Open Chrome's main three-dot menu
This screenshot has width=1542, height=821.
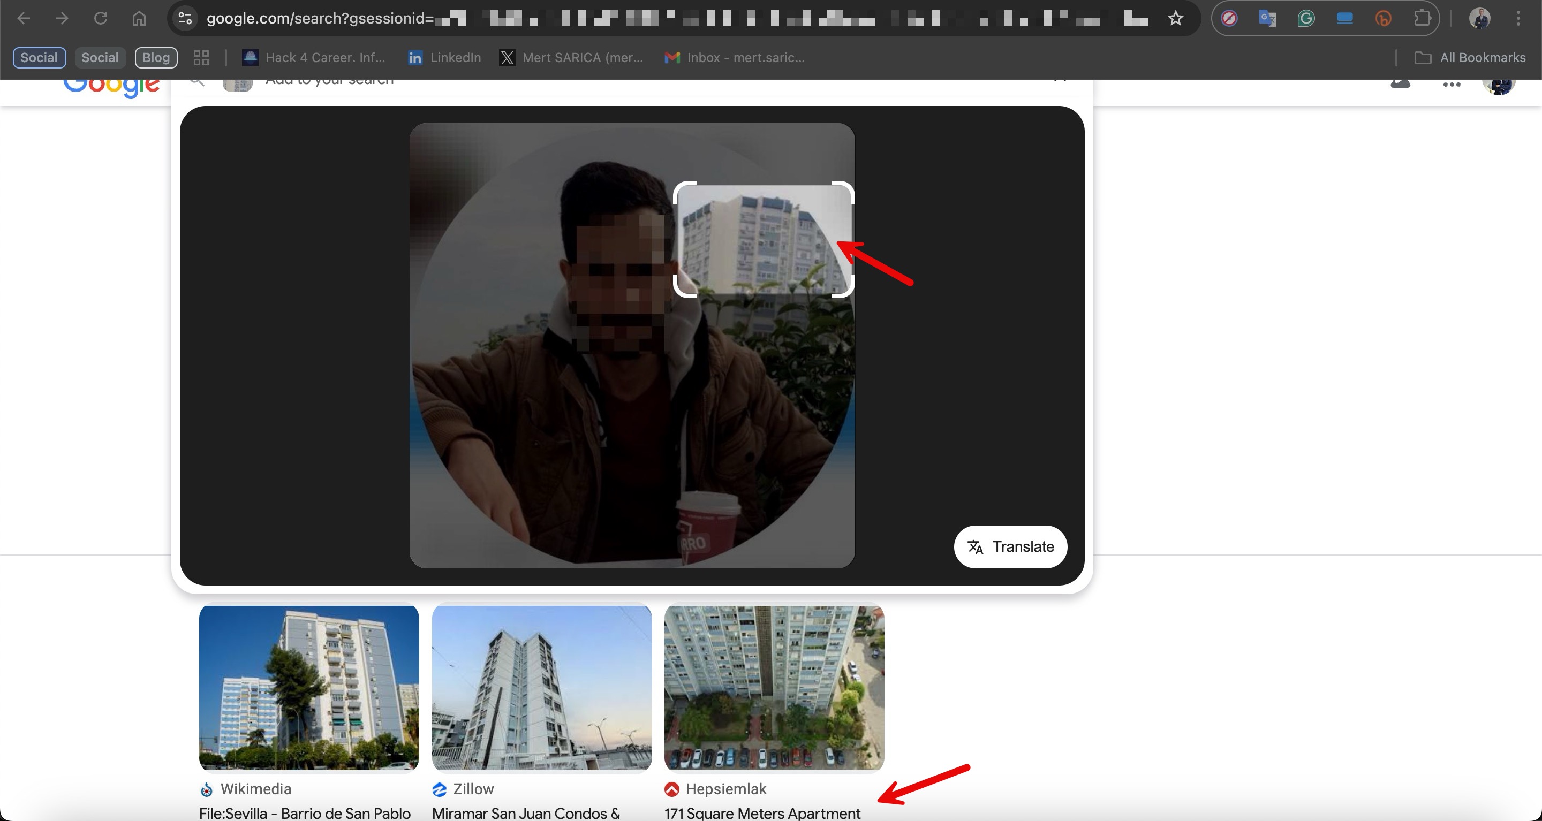pos(1518,18)
